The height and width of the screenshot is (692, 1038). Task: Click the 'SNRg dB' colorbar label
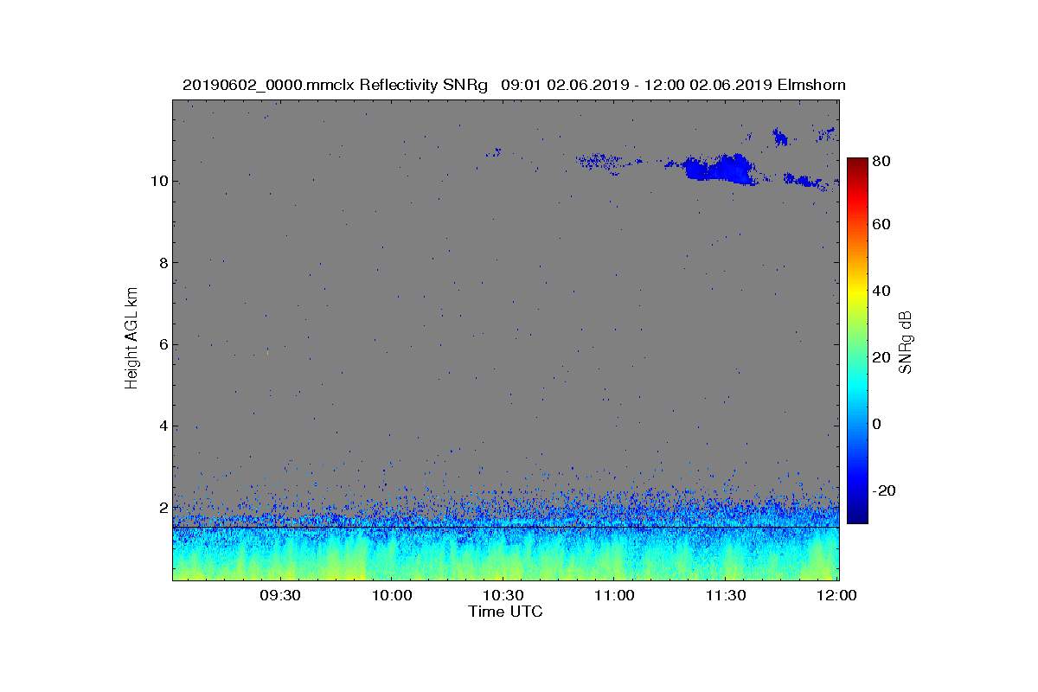click(x=906, y=342)
